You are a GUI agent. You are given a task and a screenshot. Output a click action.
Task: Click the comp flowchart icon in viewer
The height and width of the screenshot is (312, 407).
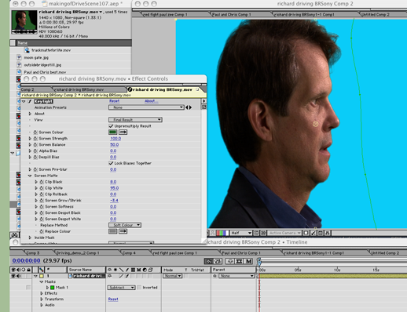[328, 233]
